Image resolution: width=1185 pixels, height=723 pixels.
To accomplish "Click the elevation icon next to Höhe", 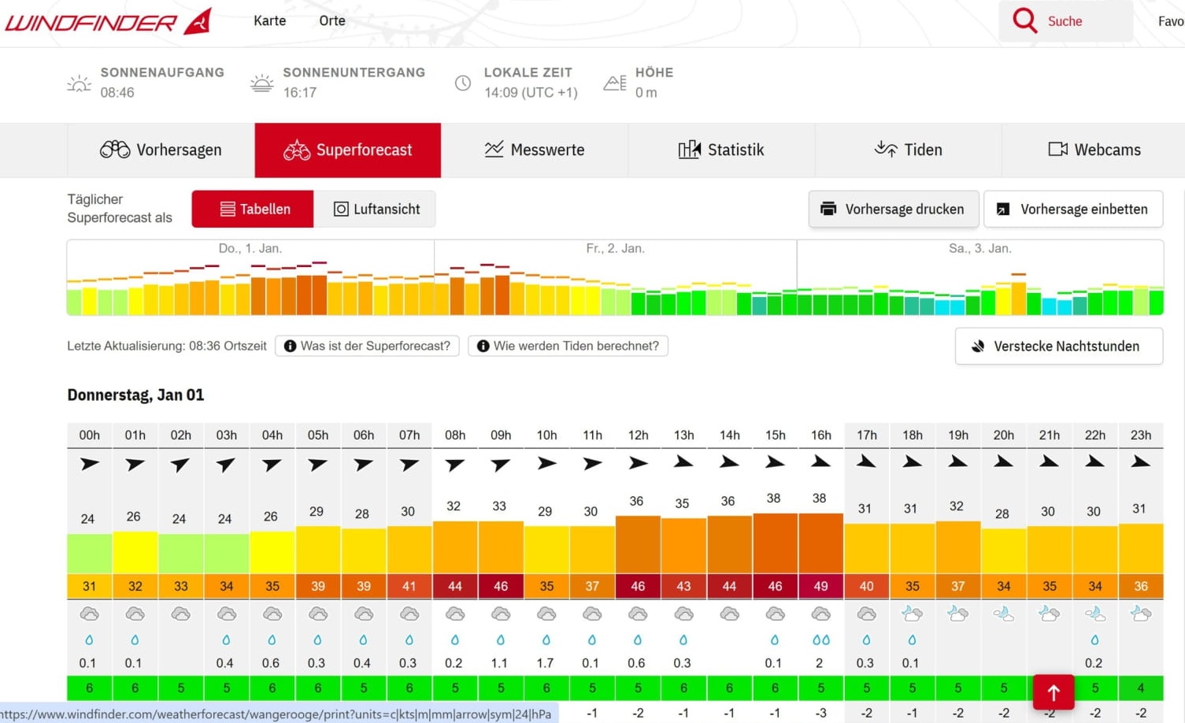I will tap(615, 83).
